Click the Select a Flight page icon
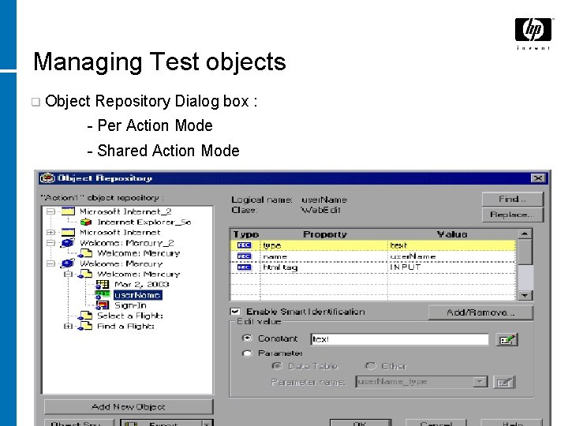 (85, 316)
